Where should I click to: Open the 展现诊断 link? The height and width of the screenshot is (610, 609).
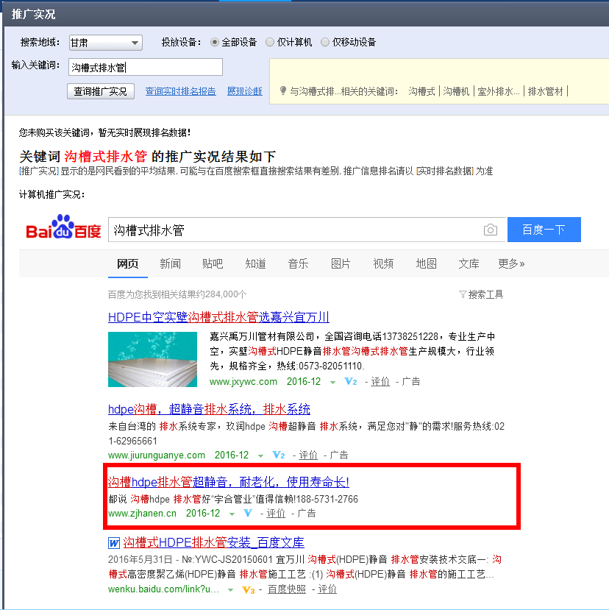245,91
